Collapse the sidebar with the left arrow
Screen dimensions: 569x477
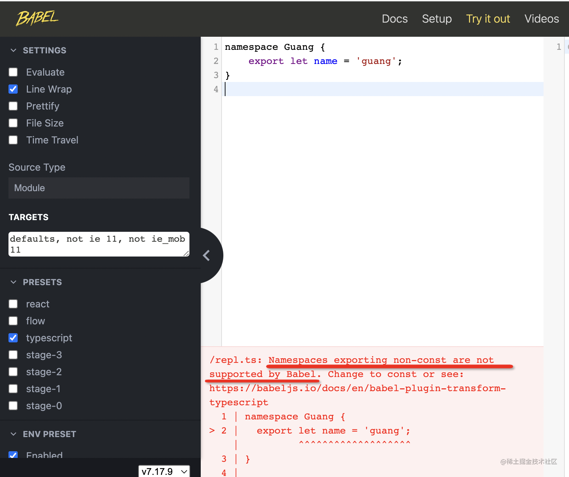coord(207,255)
